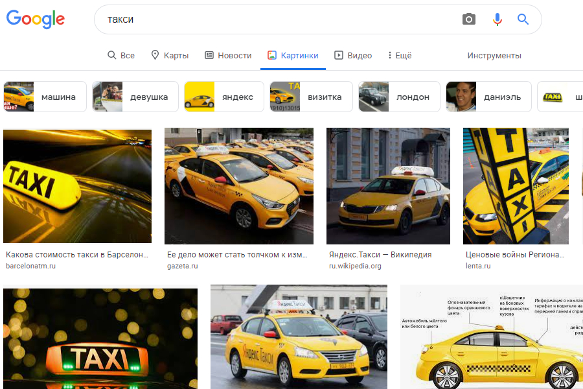Open the Карты (Maps) tab
Viewport: 583px width, 389px height.
(x=170, y=56)
